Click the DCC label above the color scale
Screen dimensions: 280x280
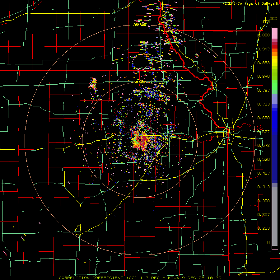(x=273, y=19)
